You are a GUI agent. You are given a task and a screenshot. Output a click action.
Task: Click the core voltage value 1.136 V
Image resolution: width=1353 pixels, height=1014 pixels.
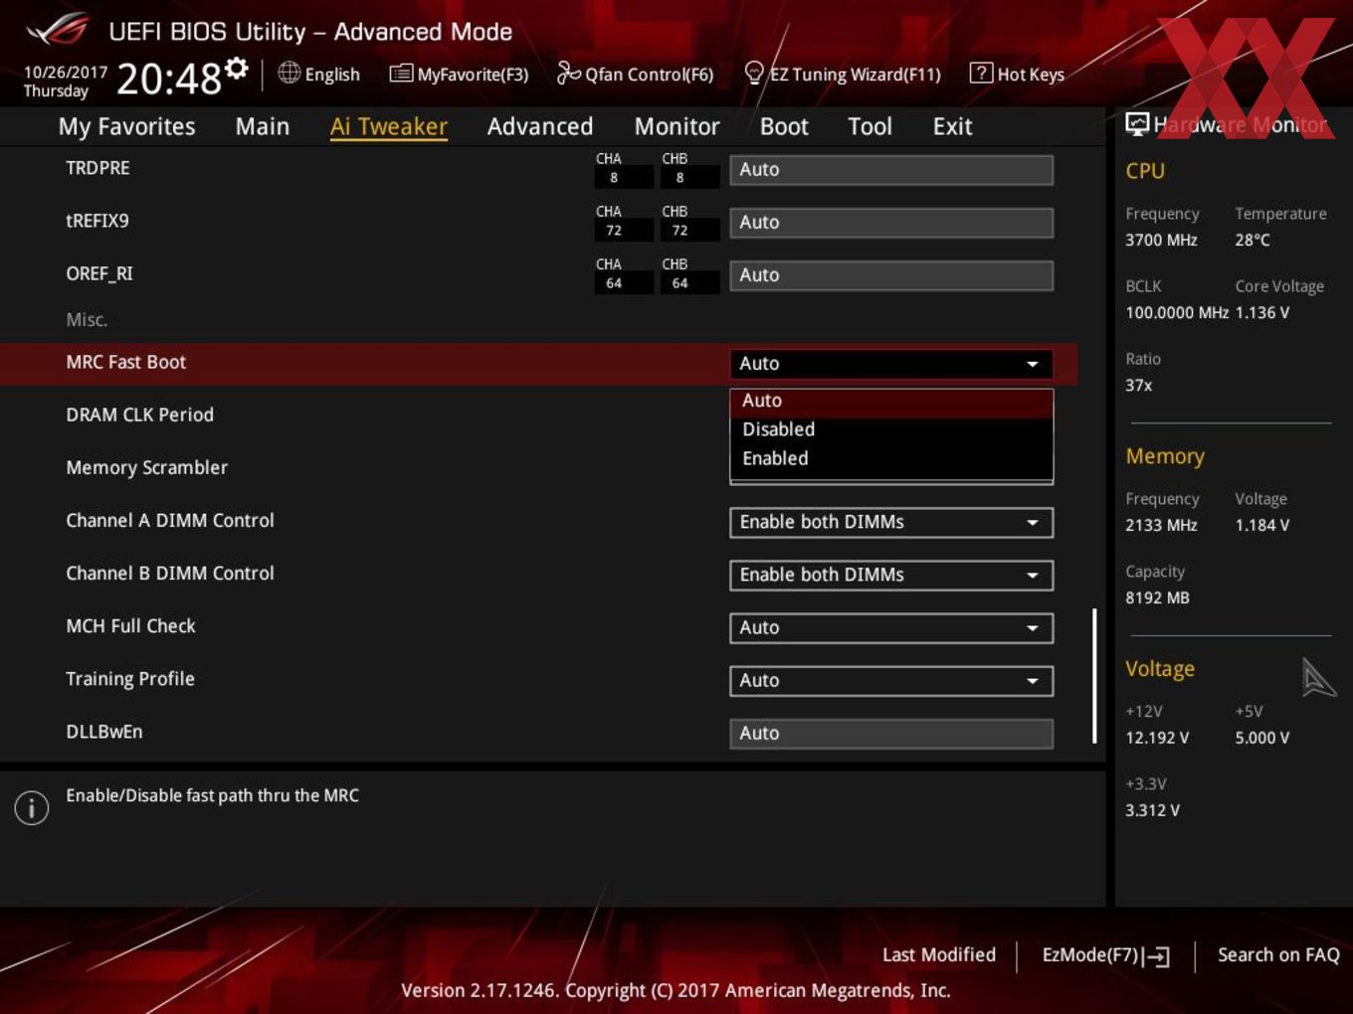click(x=1262, y=312)
